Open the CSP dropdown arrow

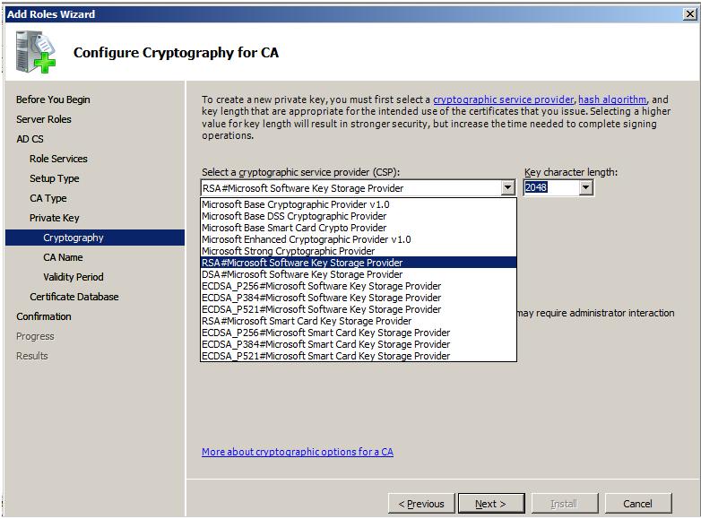click(x=507, y=187)
